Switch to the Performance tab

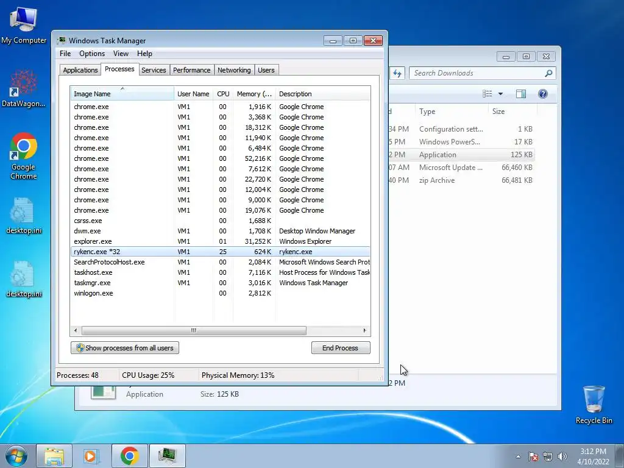pos(192,70)
